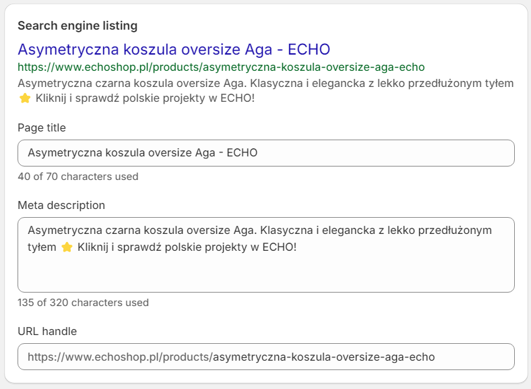The image size is (531, 389).
Task: Click the "Meta description" label
Action: [61, 206]
